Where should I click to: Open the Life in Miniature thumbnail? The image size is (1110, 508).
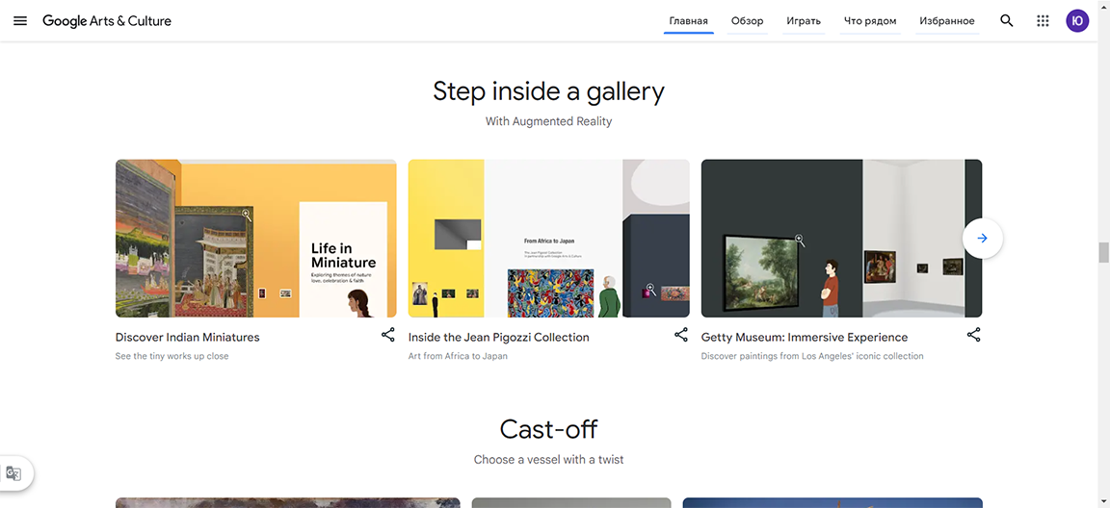pos(256,238)
